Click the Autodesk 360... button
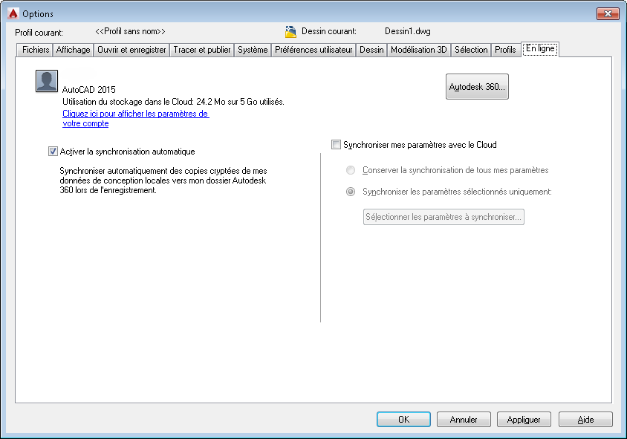Viewport: 627px width, 439px height. pos(477,86)
